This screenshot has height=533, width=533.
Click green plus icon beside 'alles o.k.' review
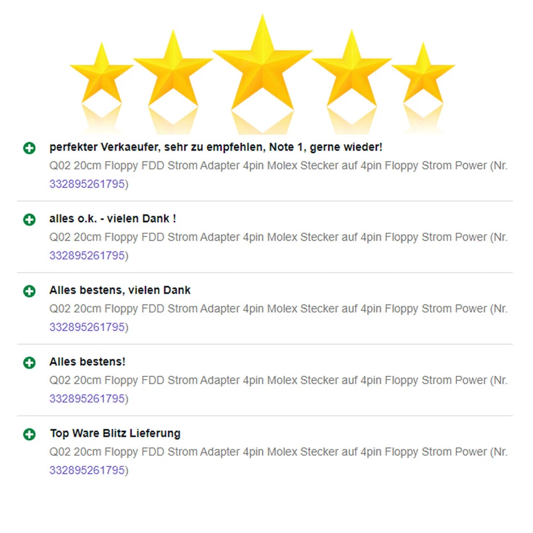pyautogui.click(x=29, y=219)
